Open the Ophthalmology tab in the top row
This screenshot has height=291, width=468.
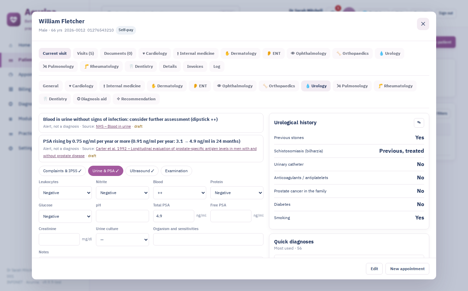point(308,53)
